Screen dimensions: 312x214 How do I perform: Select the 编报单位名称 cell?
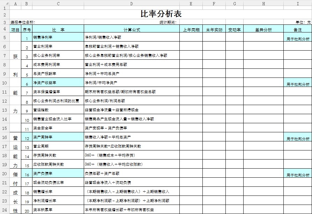coord(23,22)
